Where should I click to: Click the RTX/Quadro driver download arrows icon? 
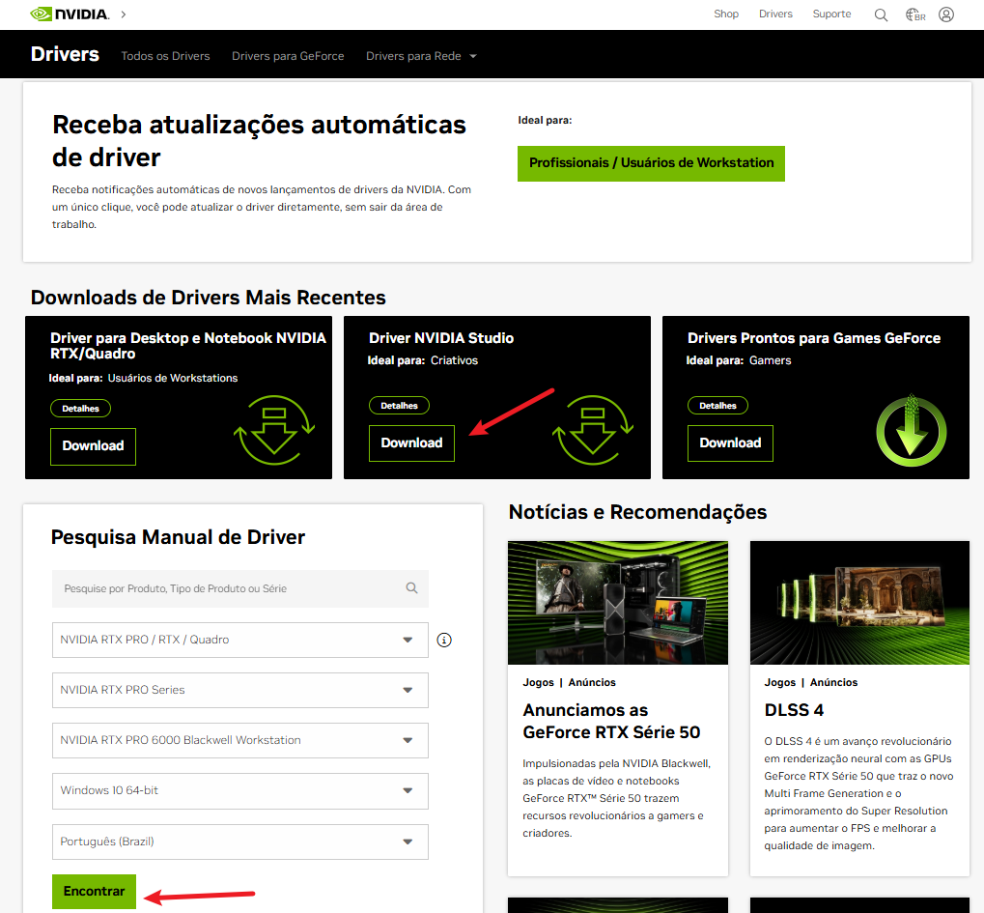click(275, 431)
